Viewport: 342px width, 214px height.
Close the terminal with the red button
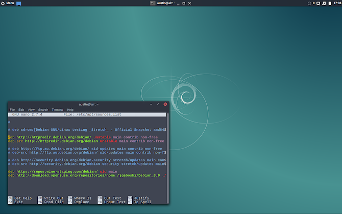165,104
